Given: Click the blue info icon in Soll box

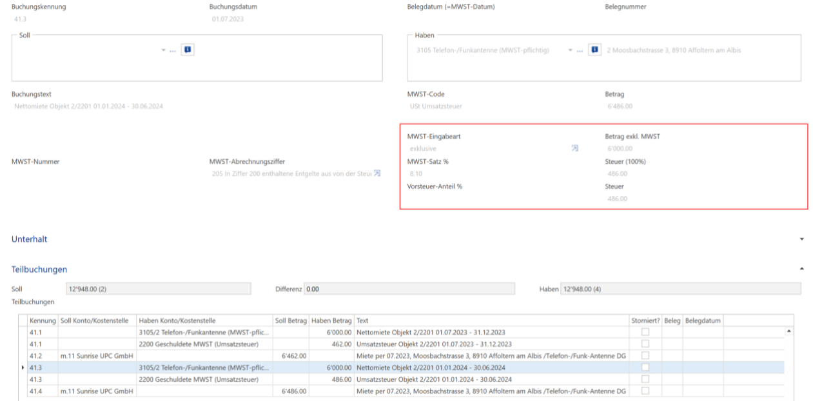Looking at the screenshot, I should point(188,50).
